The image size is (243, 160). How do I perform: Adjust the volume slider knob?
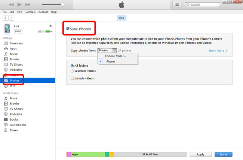(62, 4)
